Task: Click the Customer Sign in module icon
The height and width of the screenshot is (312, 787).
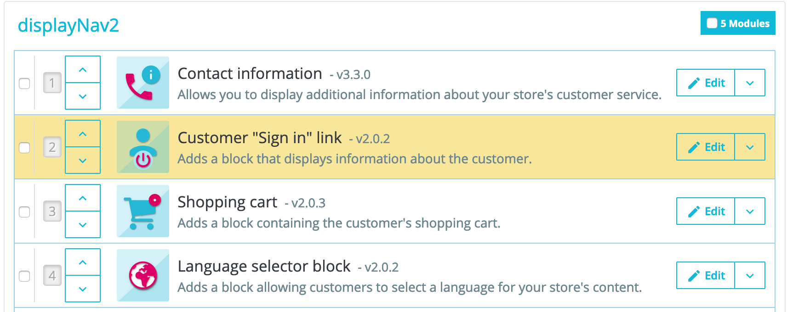Action: [143, 147]
